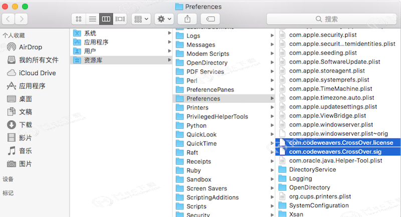This screenshot has width=401, height=217.
Task: Go forward with the right arrow button
Action: pos(22,19)
